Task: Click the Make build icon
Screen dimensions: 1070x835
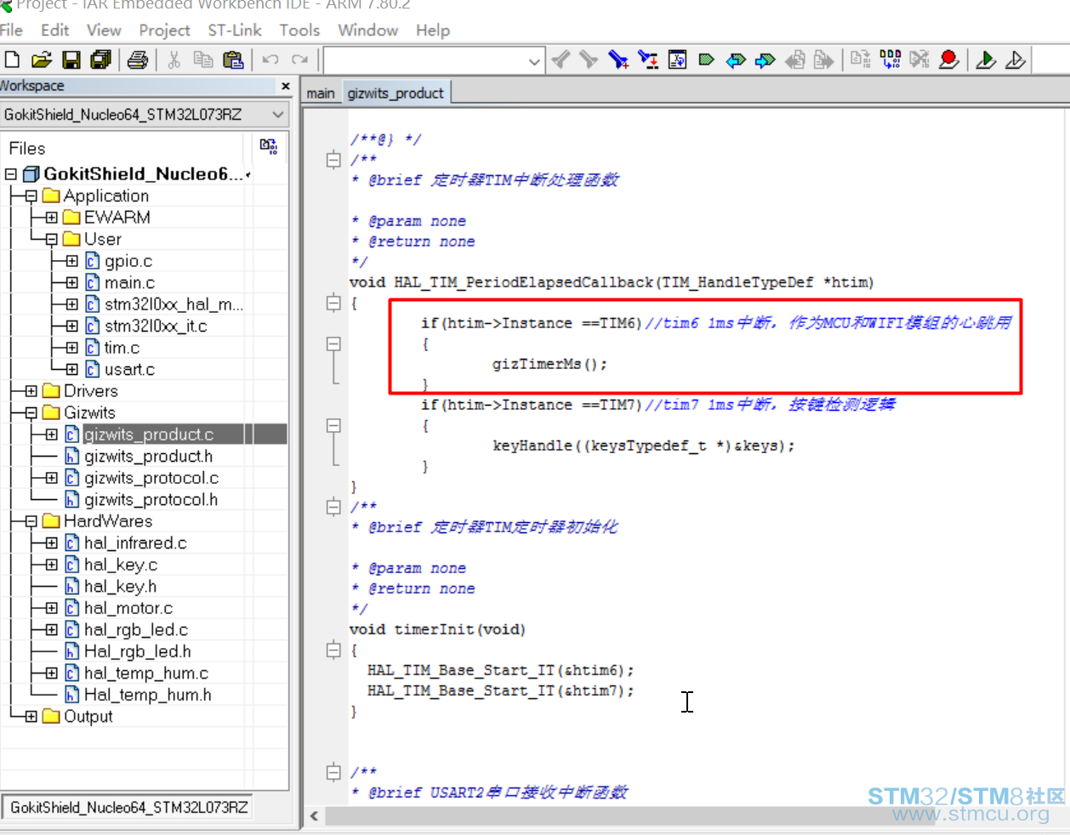Action: (x=891, y=60)
